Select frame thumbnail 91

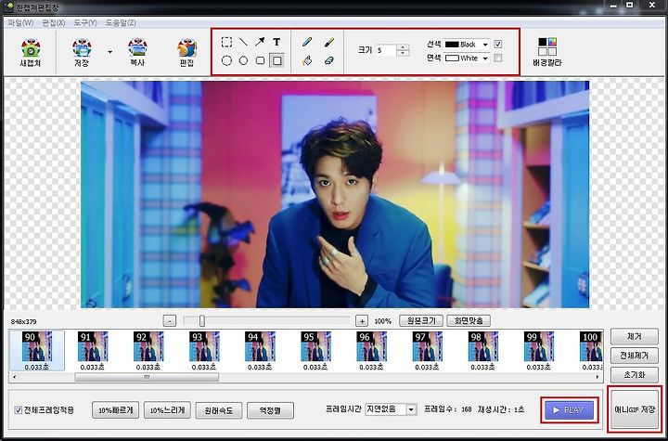pos(93,350)
